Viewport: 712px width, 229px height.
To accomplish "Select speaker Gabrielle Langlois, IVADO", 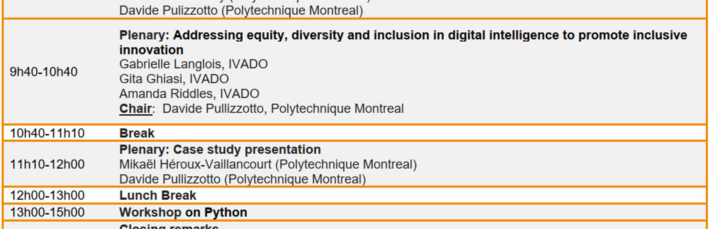I will (194, 64).
